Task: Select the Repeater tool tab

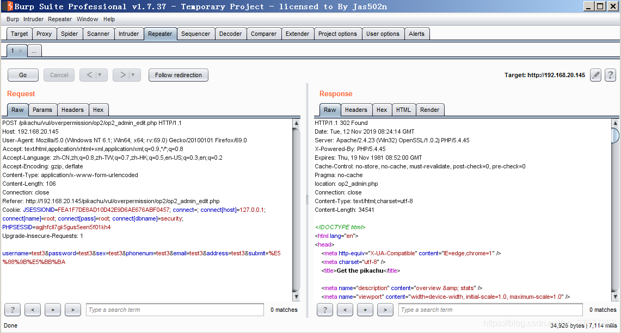Action: [160, 34]
